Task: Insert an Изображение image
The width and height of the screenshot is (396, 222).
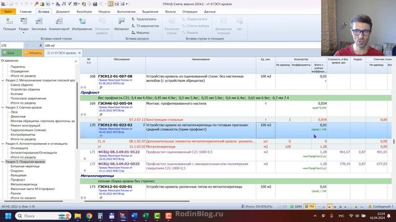Action: pos(82,25)
